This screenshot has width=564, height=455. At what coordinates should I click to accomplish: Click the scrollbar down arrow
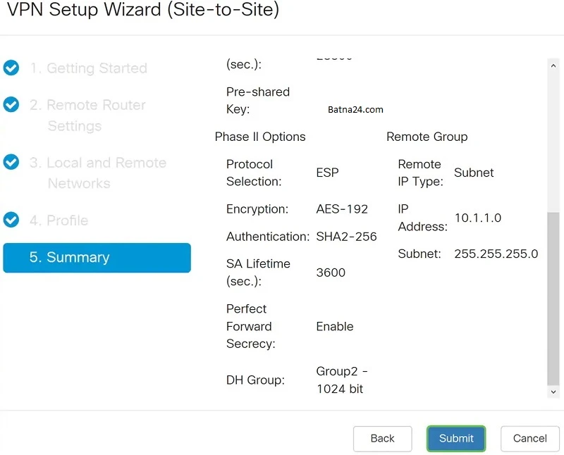(553, 392)
